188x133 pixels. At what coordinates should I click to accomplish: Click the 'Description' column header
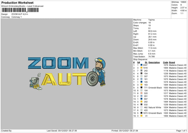[x=154, y=62]
